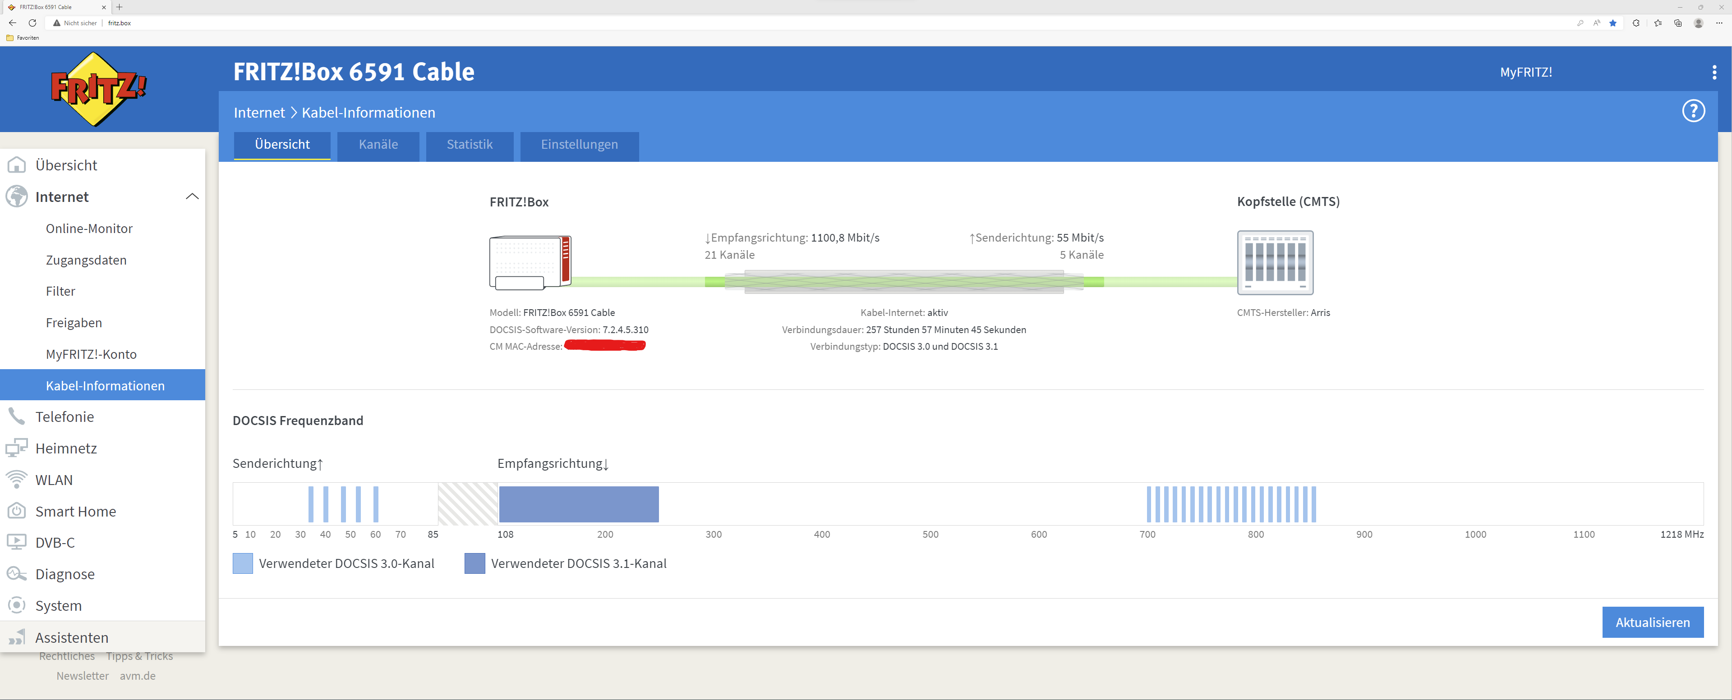
Task: Click the WLAN wifi icon in sidebar
Action: (x=16, y=480)
